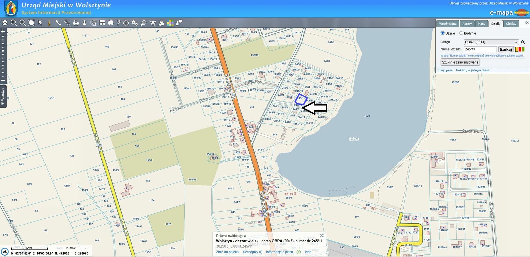
Task: Click the Szukaj search button
Action: [x=506, y=49]
